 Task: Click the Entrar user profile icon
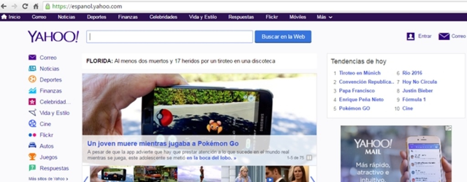click(410, 36)
